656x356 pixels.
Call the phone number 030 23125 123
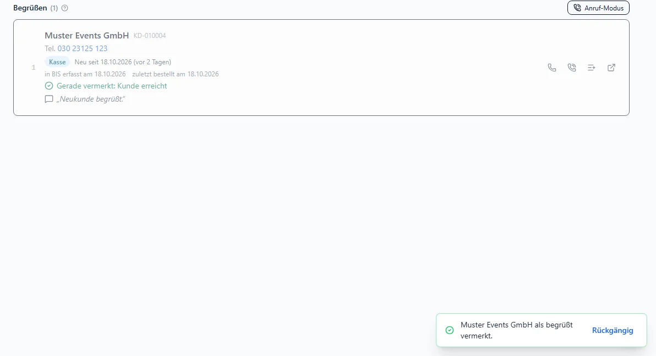tap(83, 48)
